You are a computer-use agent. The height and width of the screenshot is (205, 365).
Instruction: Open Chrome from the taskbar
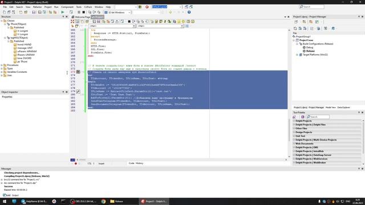pos(103,201)
